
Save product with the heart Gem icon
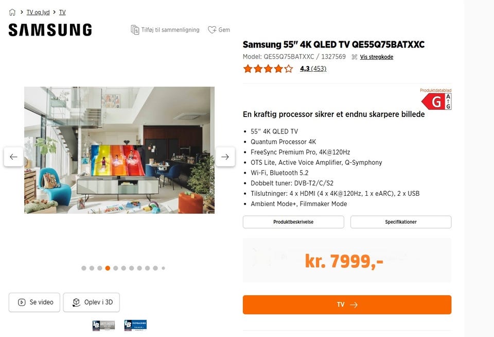pos(212,30)
